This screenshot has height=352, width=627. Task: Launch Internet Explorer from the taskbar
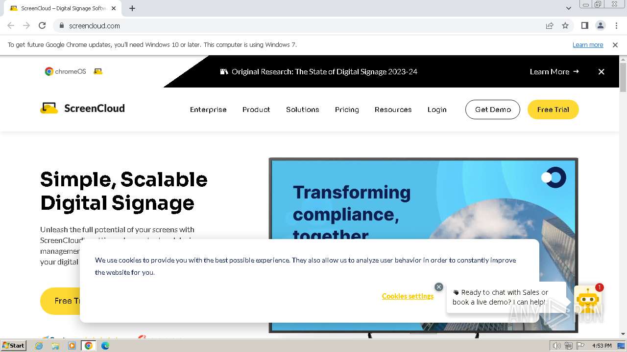(39, 346)
